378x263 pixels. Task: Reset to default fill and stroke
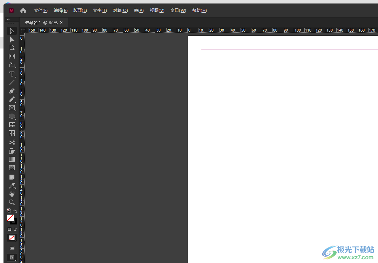pos(9,210)
